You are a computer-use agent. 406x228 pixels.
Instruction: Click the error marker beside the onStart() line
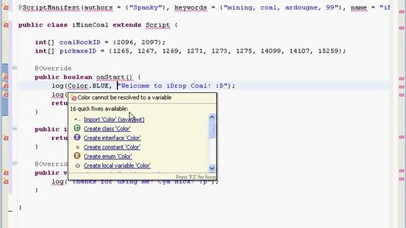coord(6,77)
